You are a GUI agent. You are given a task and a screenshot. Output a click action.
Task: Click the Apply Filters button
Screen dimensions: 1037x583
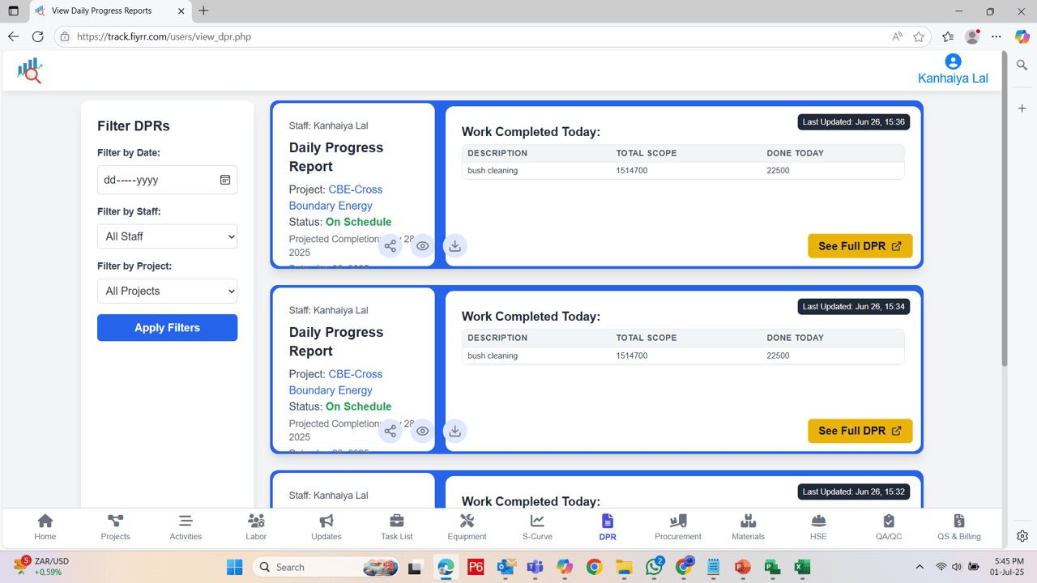click(167, 327)
